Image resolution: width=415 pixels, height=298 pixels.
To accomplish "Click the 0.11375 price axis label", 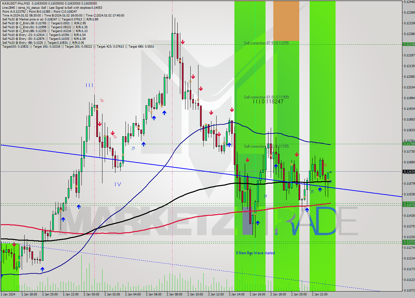I will [409, 226].
